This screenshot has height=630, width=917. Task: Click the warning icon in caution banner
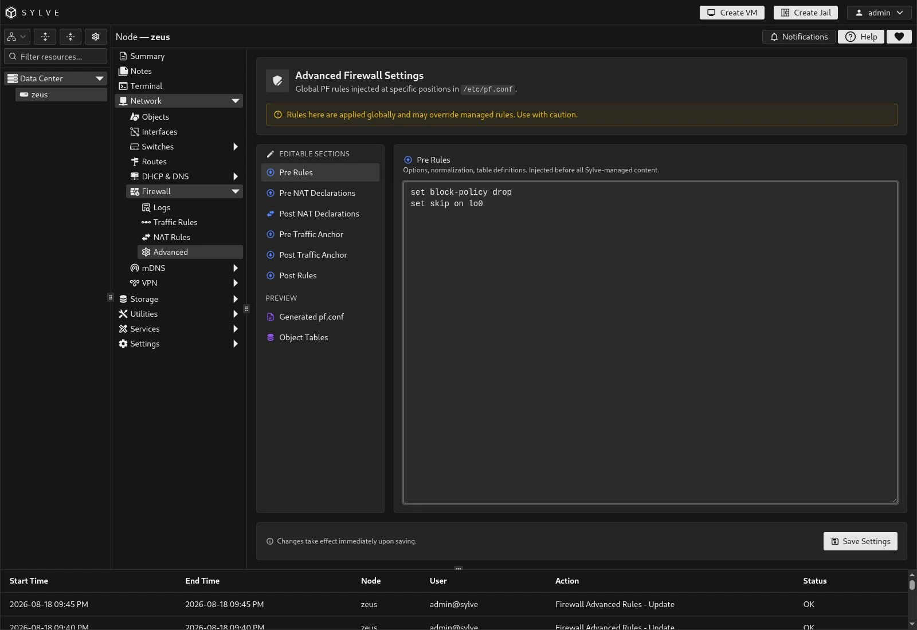coord(278,115)
